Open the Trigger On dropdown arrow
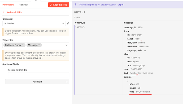The image size is (183, 104). tap(66, 45)
